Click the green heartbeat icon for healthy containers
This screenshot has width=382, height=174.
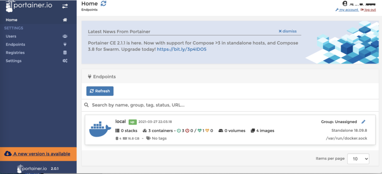(x=200, y=131)
